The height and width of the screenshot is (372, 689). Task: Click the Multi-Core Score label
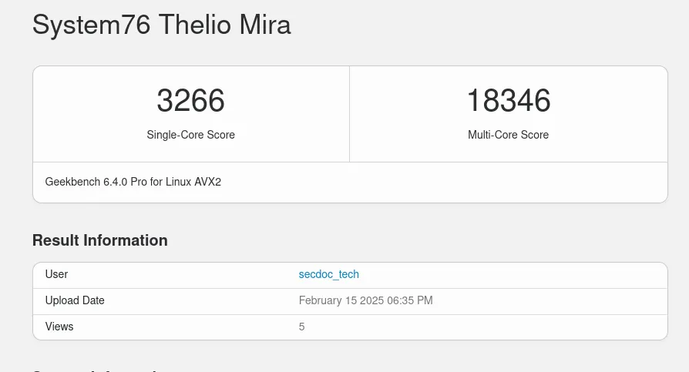pyautogui.click(x=508, y=135)
